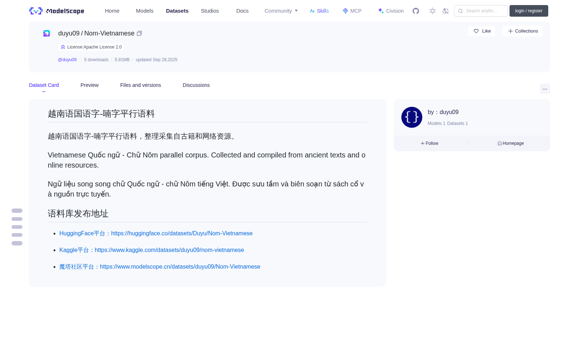Click the first outline marker in the sidebar

[17, 211]
